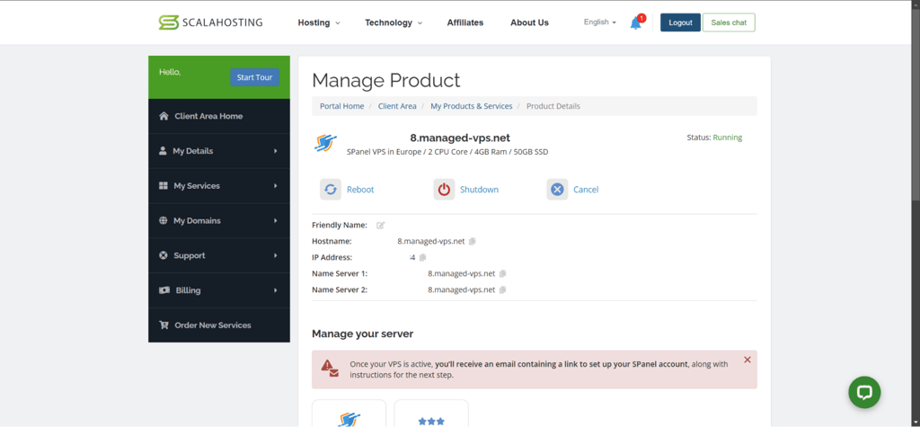The image size is (920, 427).
Task: Follow My Products & Services breadcrumb
Action: pos(472,106)
